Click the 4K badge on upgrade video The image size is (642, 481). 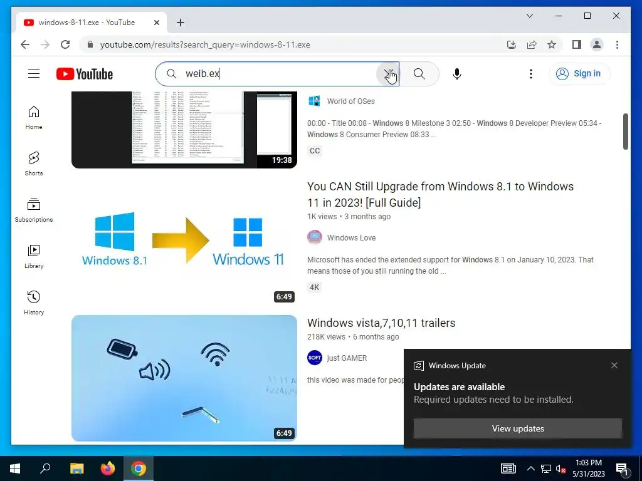pos(315,287)
